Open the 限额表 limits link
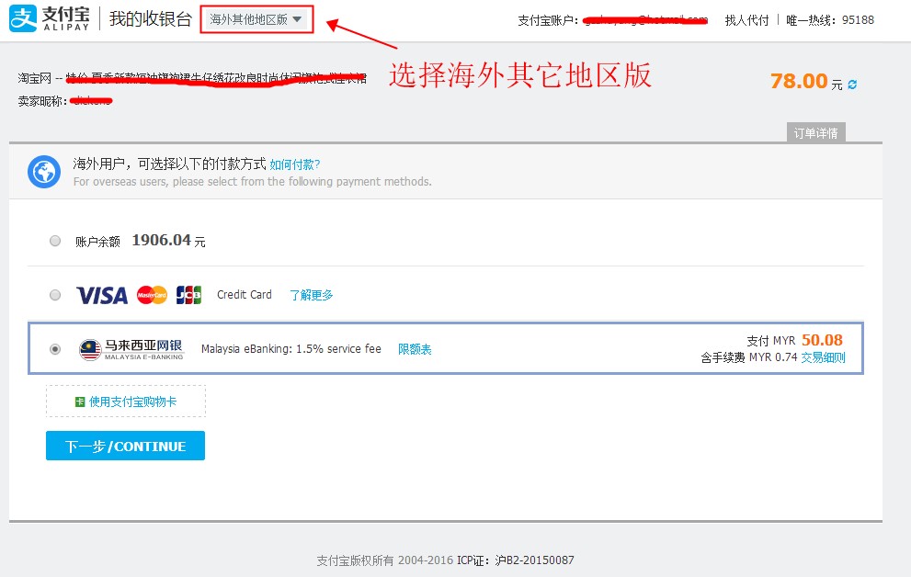This screenshot has height=577, width=911. [x=415, y=349]
